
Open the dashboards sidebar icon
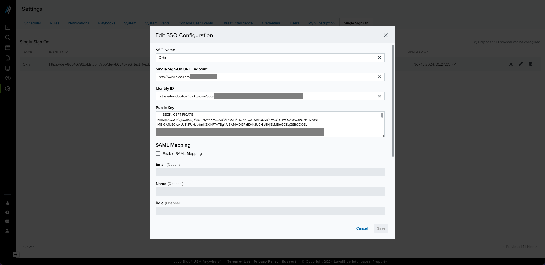8,27
